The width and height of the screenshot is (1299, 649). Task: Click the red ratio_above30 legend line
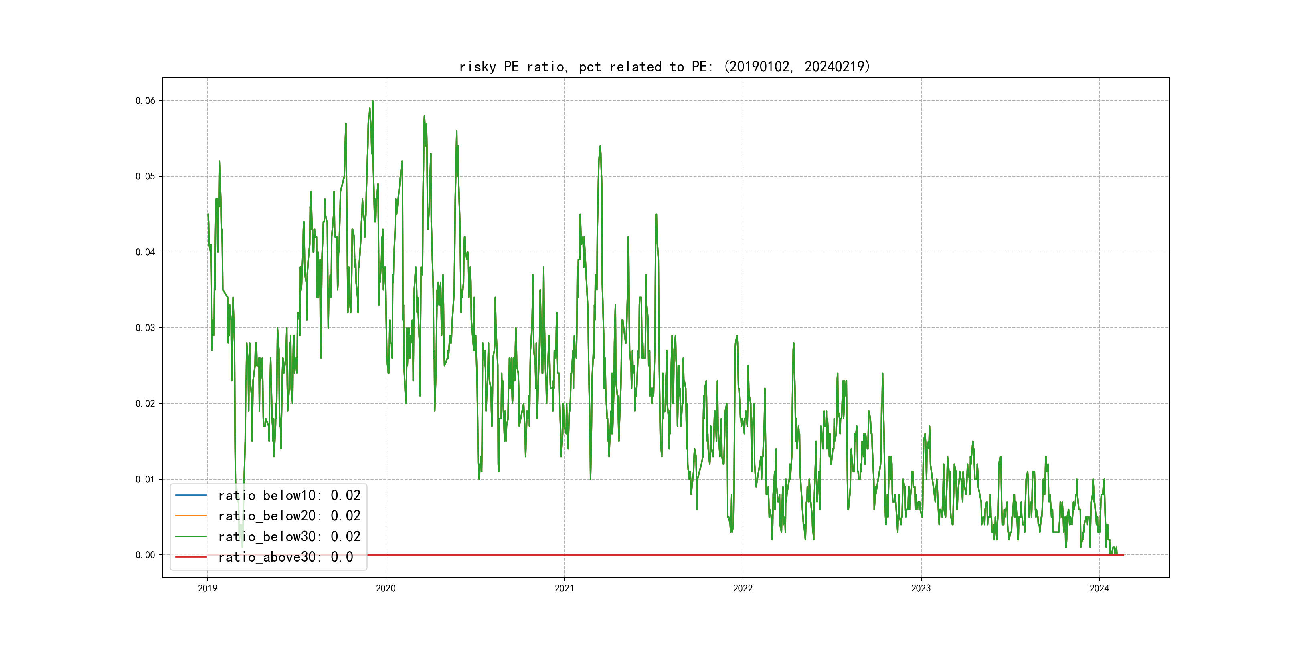coord(190,557)
